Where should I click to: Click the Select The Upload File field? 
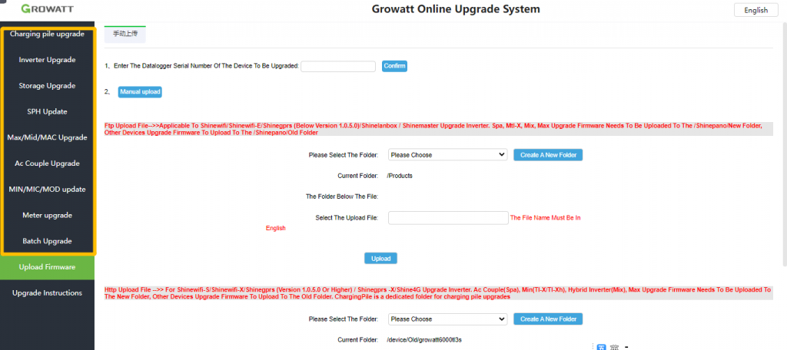pos(449,218)
